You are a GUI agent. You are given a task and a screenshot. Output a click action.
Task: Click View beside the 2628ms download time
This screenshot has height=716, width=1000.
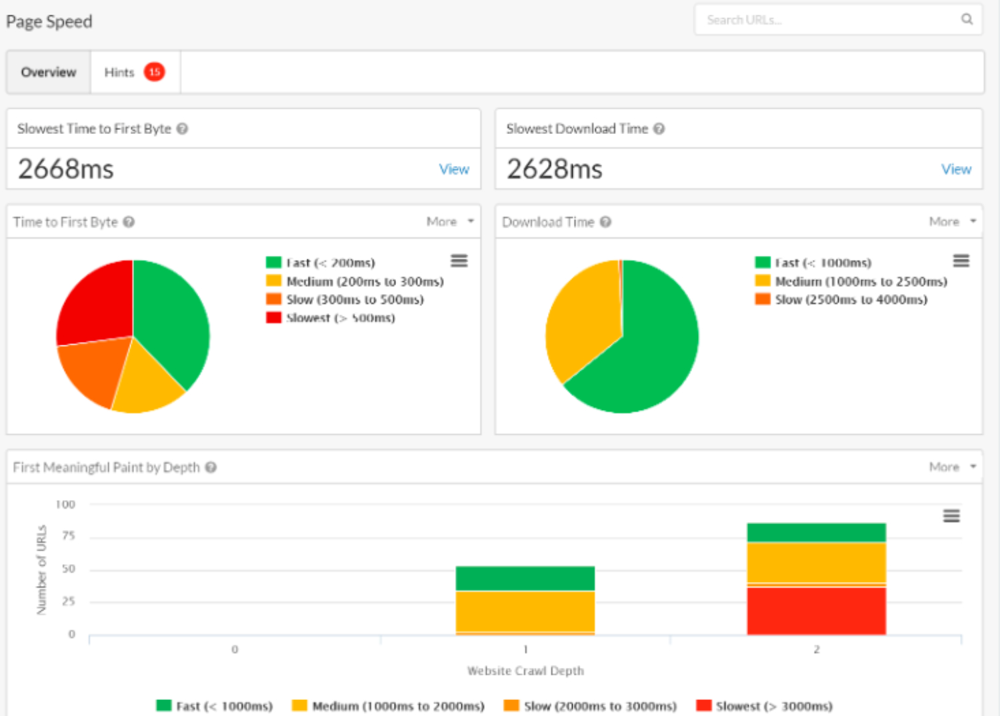pyautogui.click(x=956, y=169)
